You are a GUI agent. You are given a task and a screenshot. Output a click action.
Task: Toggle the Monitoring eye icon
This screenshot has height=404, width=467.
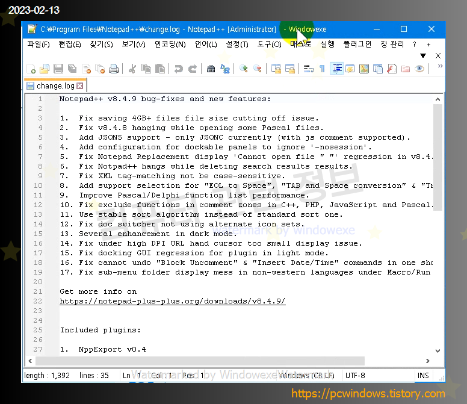(419, 69)
